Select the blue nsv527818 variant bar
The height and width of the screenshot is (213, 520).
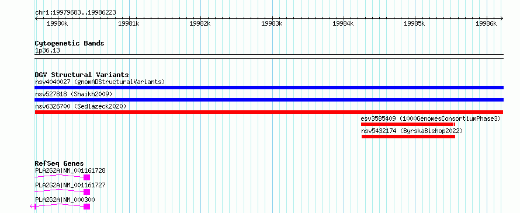[269, 100]
